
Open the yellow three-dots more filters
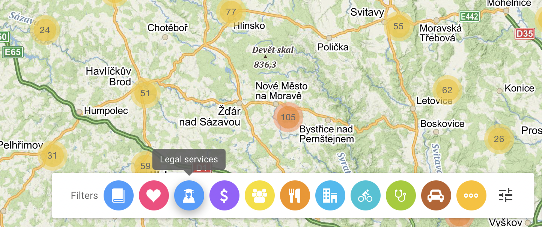click(471, 195)
